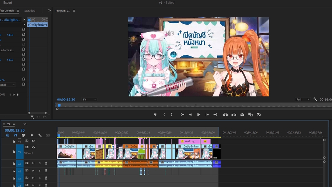Reset the Uniform Scale parameter
Viewport: 332px width, 187px height.
click(x=24, y=49)
